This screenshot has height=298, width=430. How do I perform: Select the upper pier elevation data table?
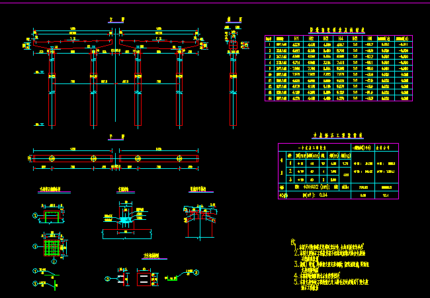click(337, 68)
